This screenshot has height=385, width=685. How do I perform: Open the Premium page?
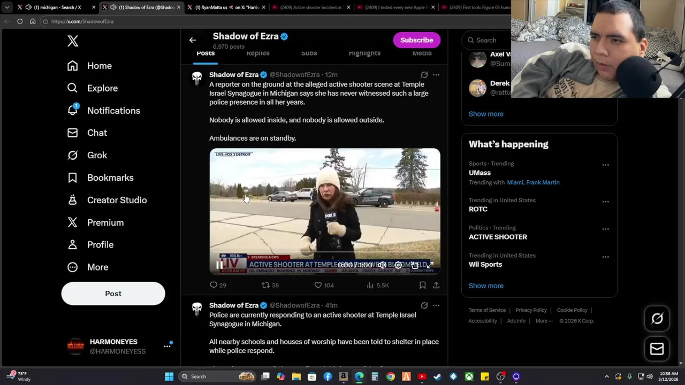95,222
